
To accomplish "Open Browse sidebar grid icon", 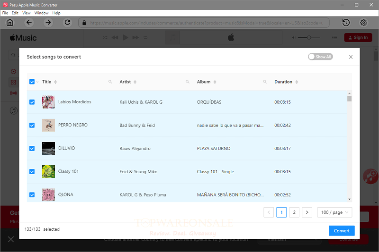I will point(13,82).
